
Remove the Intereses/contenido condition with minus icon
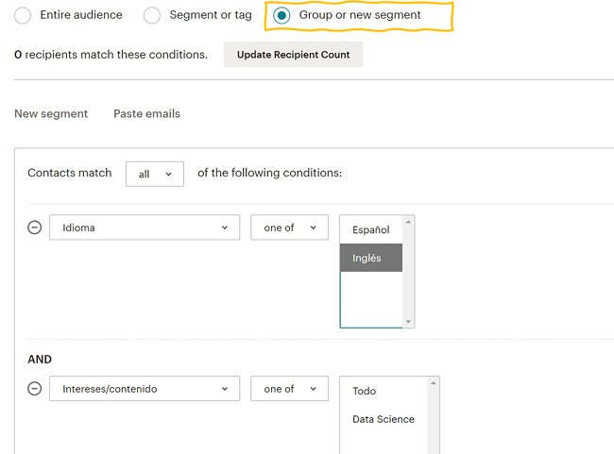[x=35, y=388]
